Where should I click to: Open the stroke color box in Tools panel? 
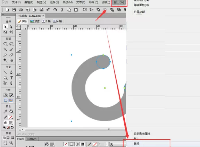10,117
